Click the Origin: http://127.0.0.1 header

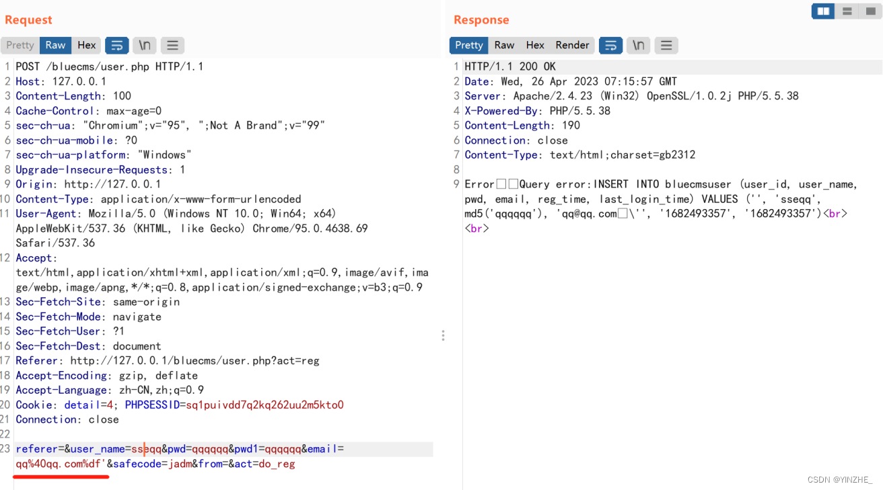pos(88,184)
